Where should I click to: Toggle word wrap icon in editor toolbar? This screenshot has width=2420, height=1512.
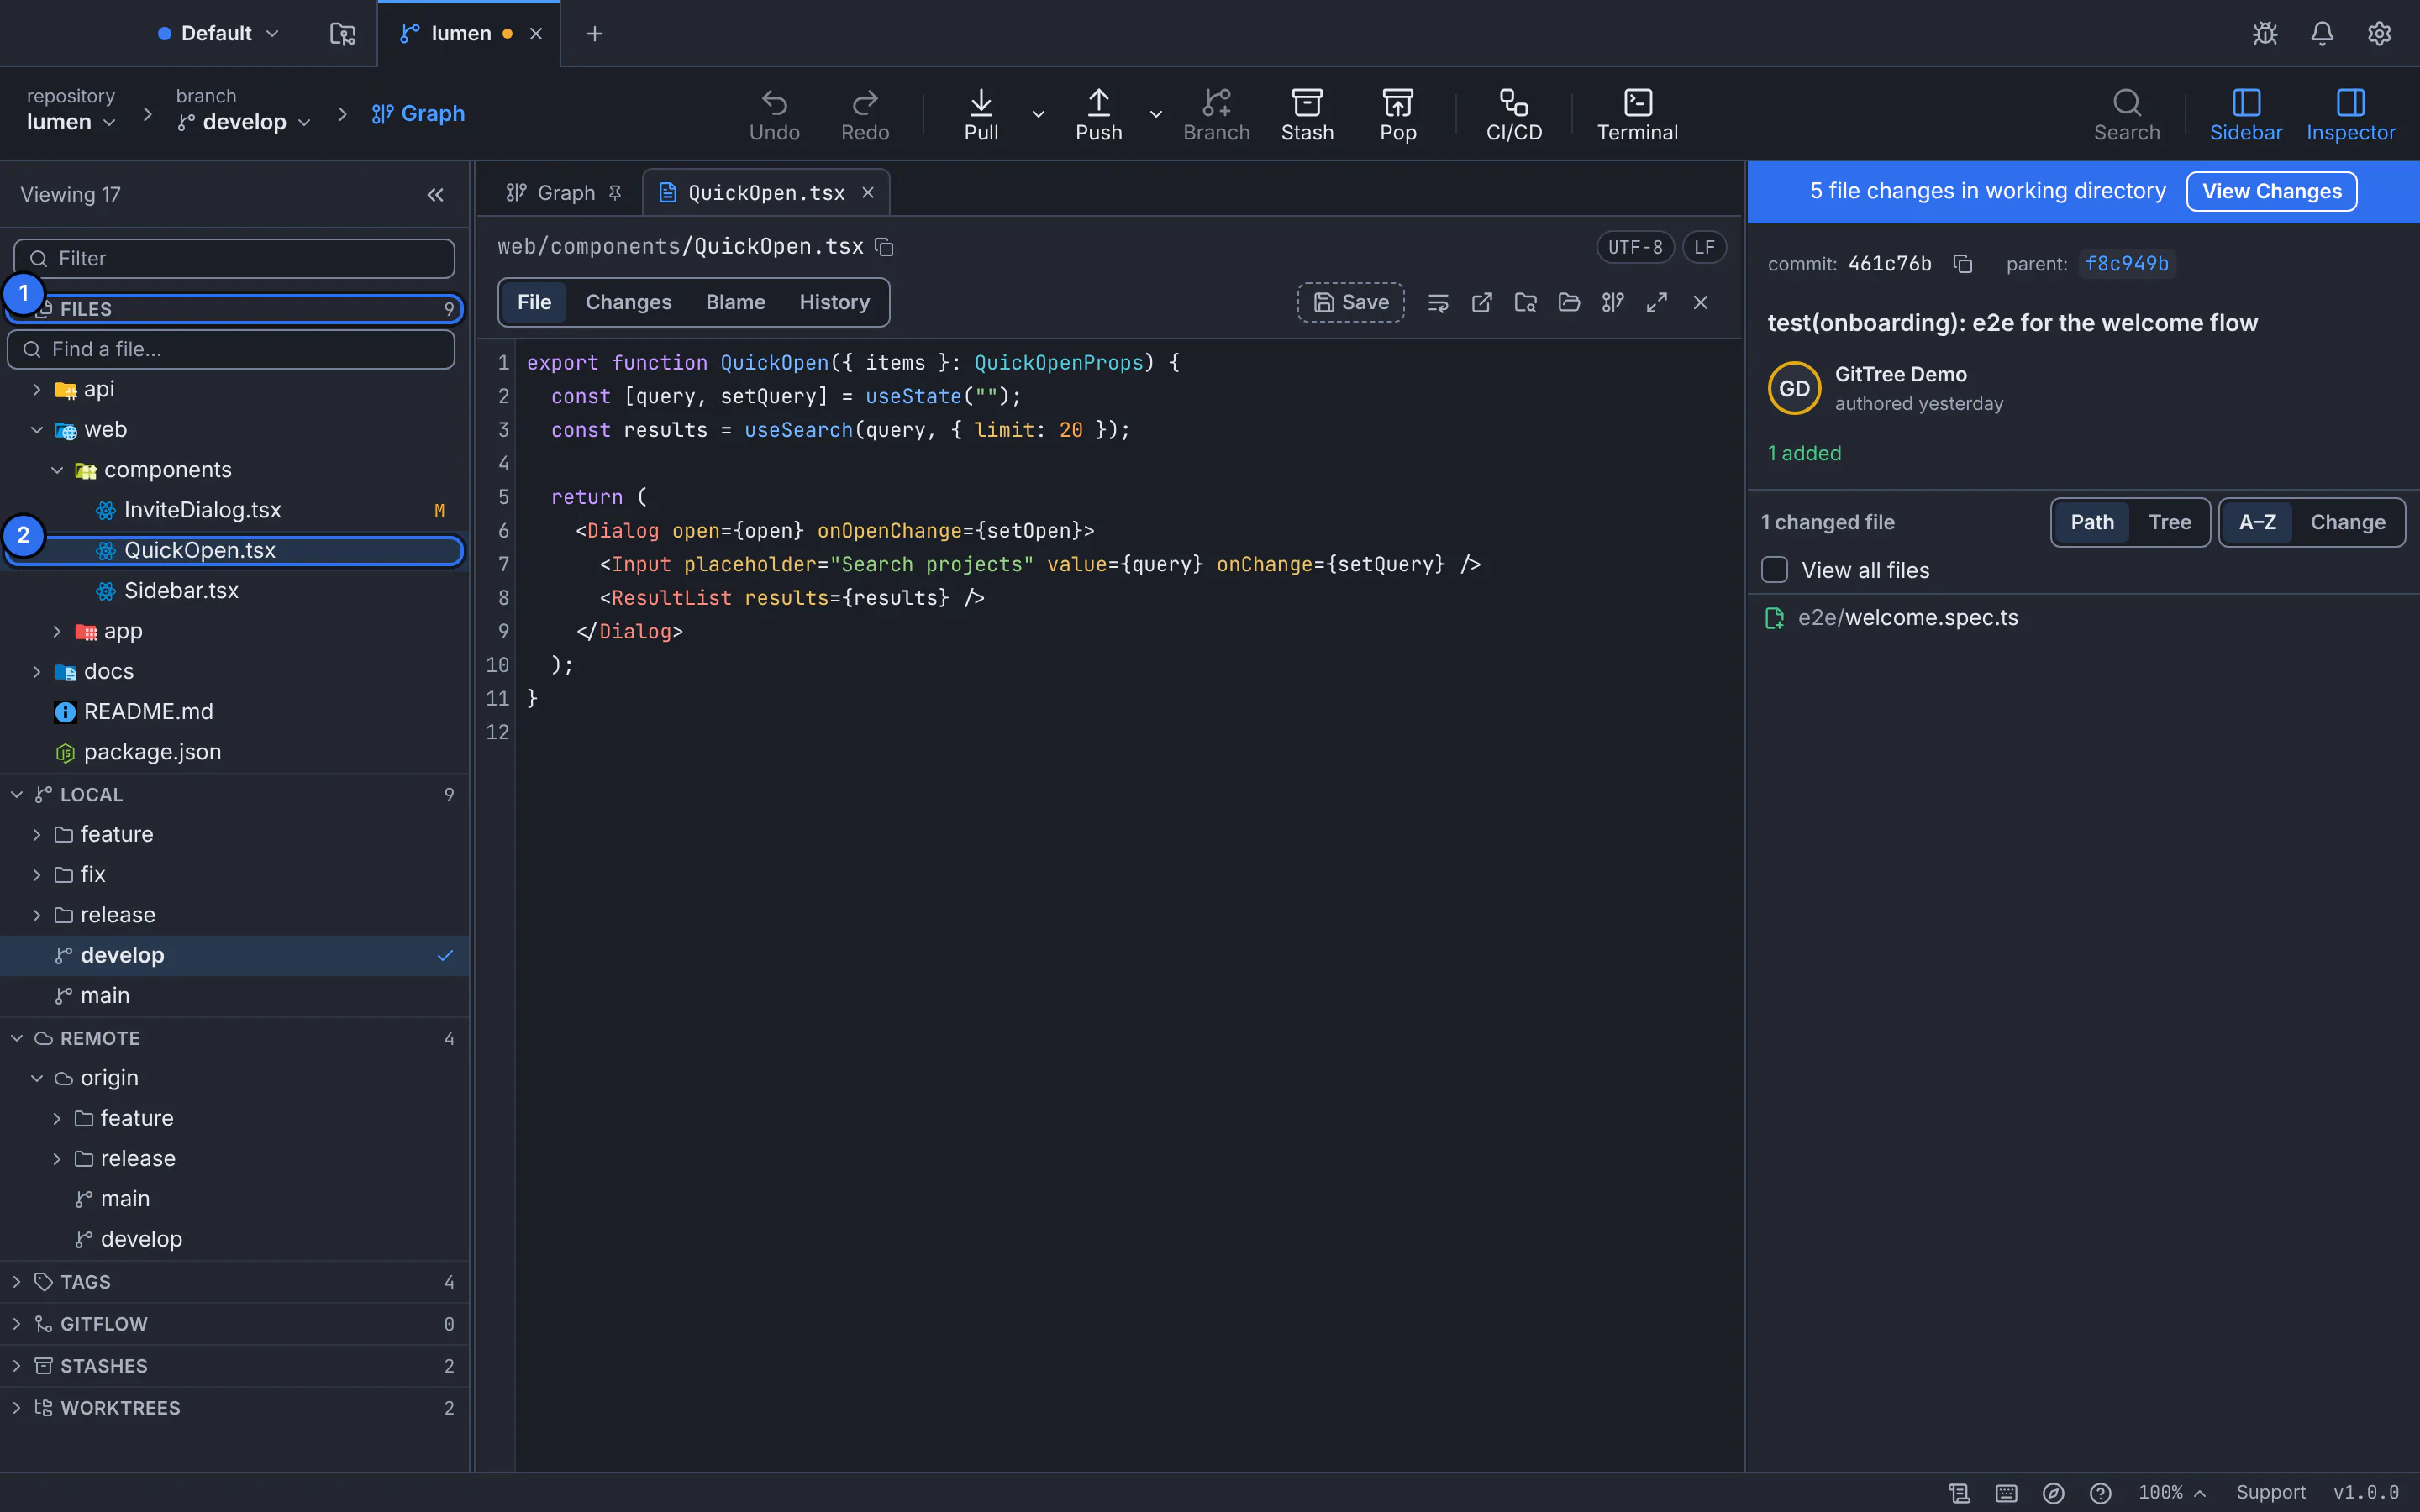tap(1438, 302)
